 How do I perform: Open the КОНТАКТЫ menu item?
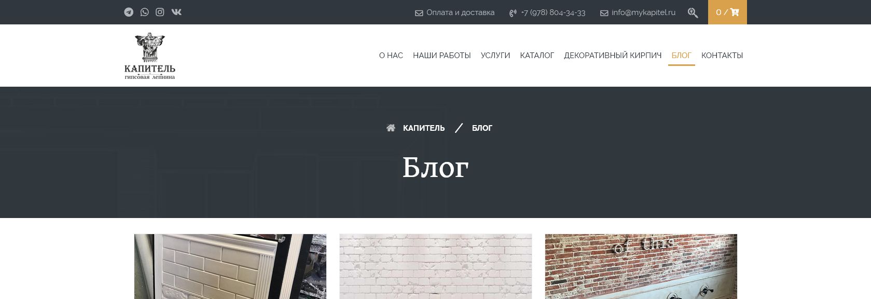coord(722,56)
